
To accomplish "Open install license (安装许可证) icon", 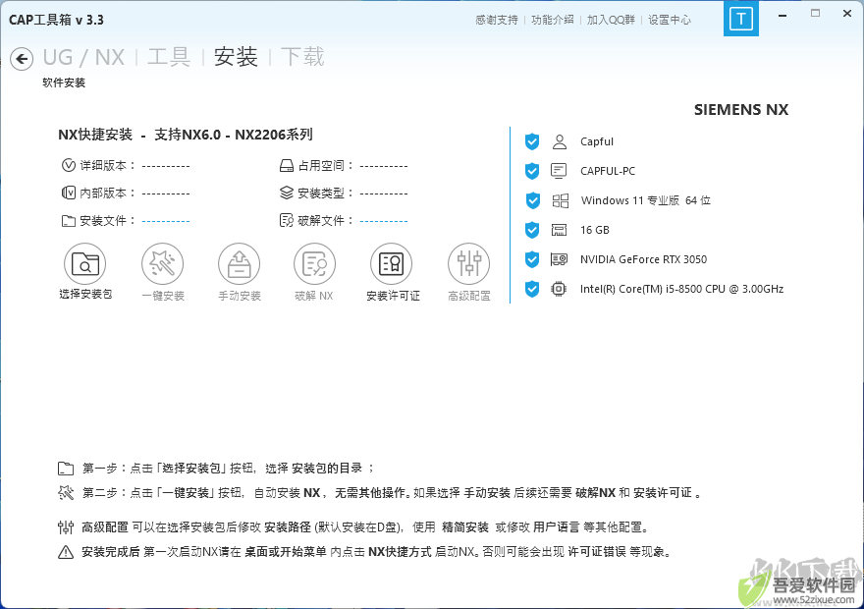I will [x=391, y=264].
